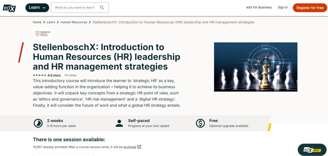Click the five-star rating icons
This screenshot has width=328, height=156.
[x=39, y=75]
